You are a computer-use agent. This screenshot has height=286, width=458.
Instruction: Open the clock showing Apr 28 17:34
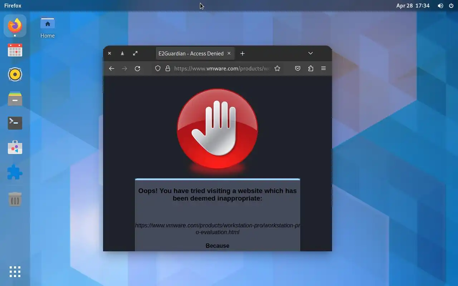click(413, 6)
